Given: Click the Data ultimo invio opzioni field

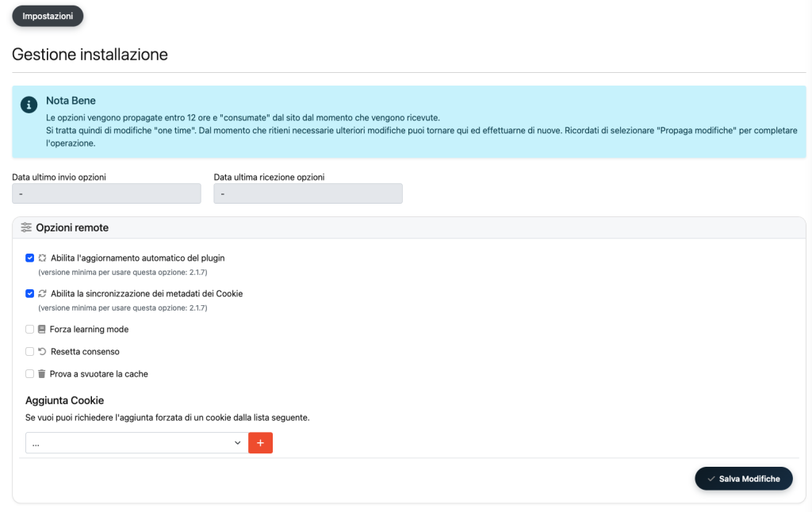Looking at the screenshot, I should coord(106,193).
